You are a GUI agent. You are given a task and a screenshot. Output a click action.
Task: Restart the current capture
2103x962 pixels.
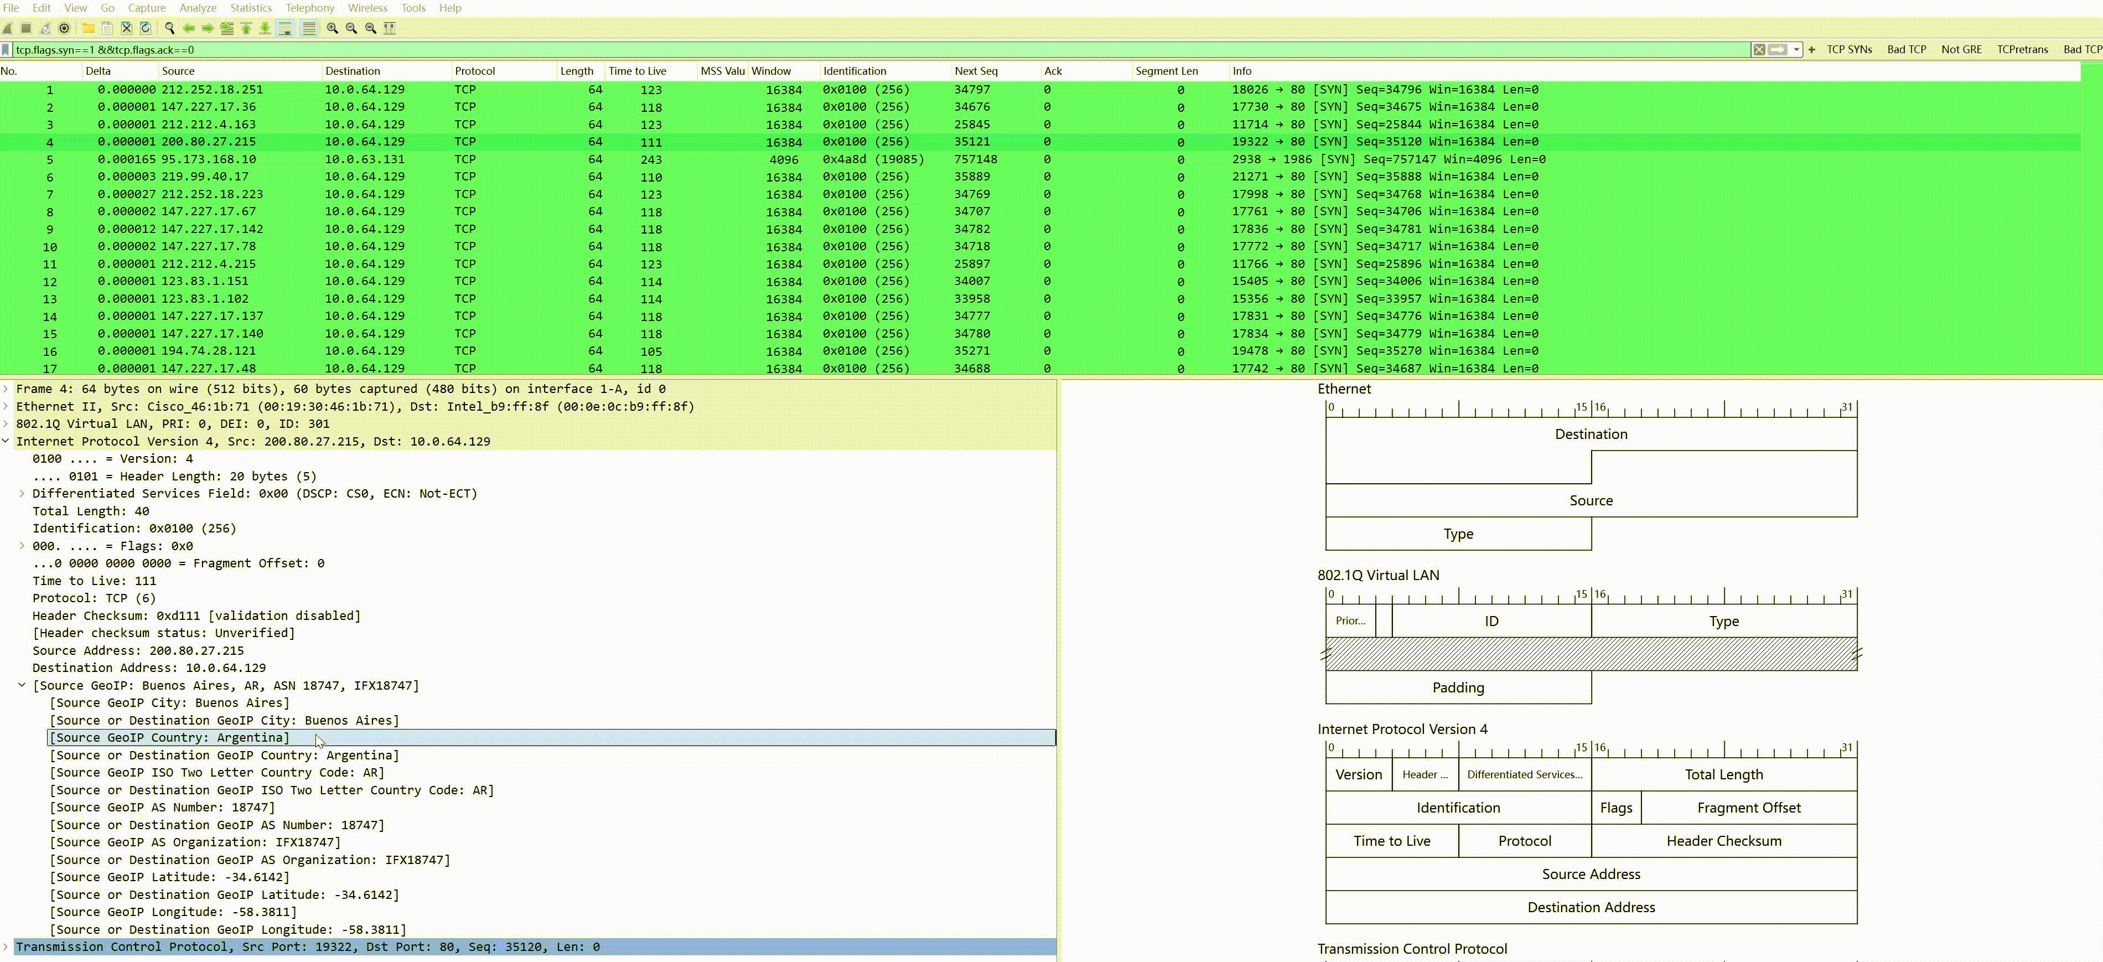click(x=45, y=28)
